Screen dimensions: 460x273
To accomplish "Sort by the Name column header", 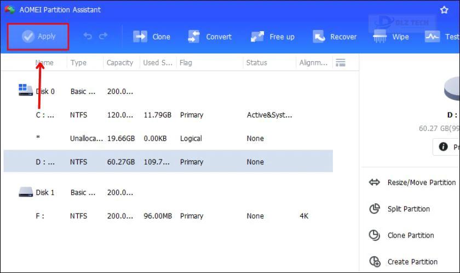I will click(44, 63).
